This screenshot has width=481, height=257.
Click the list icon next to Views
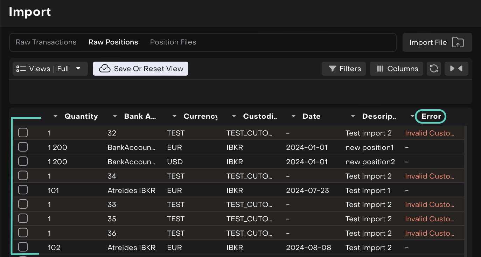(x=21, y=69)
